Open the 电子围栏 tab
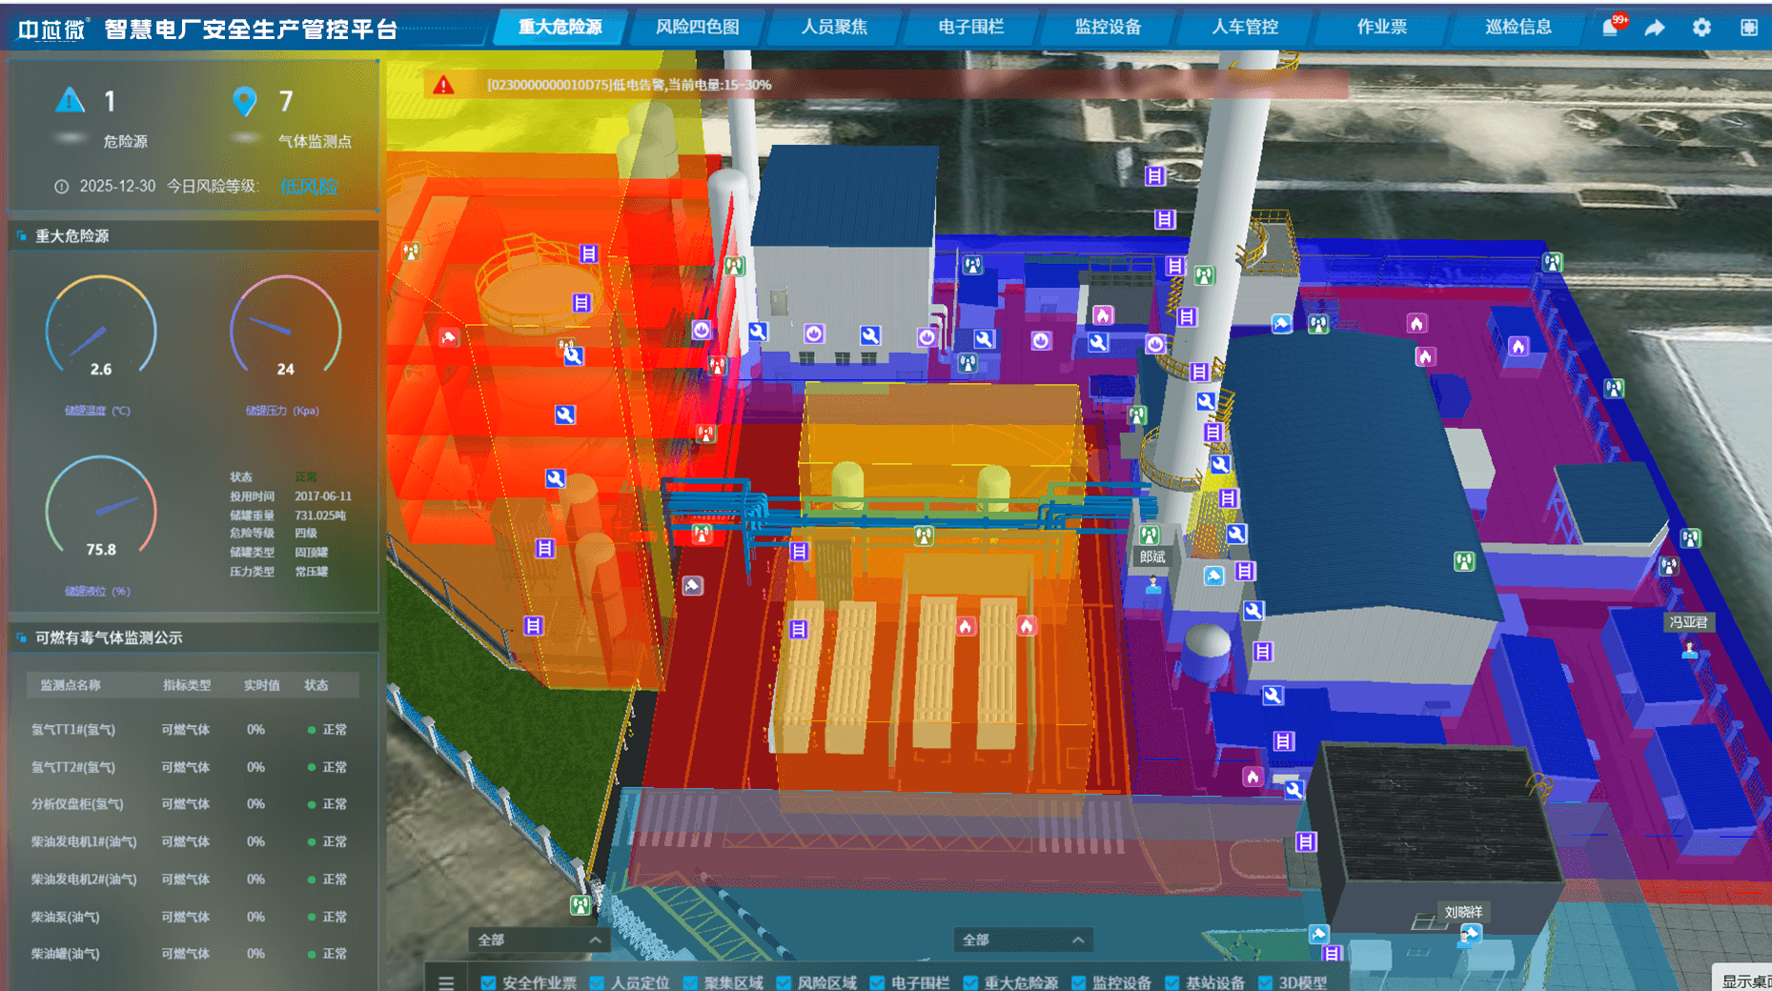1772x991 pixels. [970, 28]
